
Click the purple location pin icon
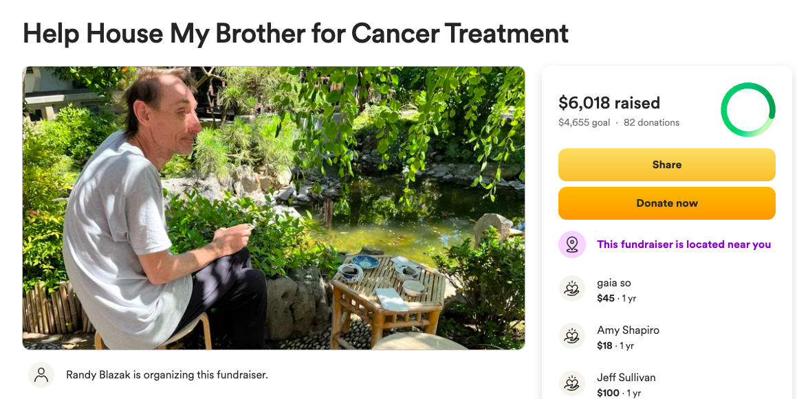click(572, 244)
